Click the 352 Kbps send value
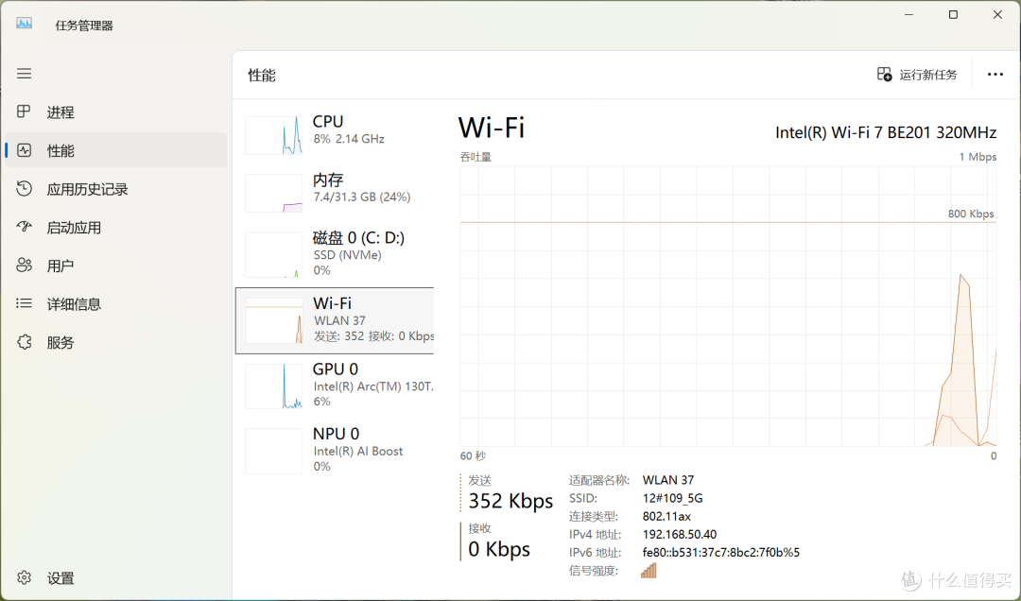Screen dimensions: 1021x601 (x=510, y=501)
